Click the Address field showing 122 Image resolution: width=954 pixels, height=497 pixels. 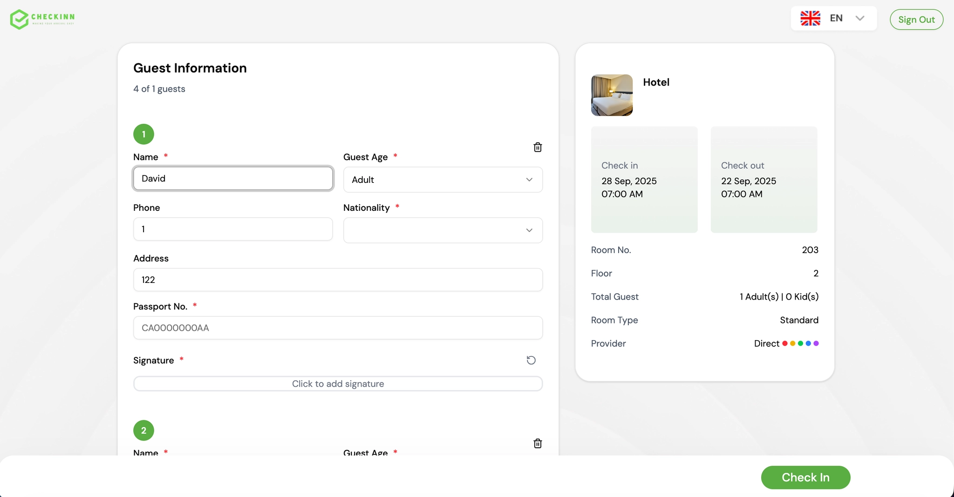[x=338, y=280]
